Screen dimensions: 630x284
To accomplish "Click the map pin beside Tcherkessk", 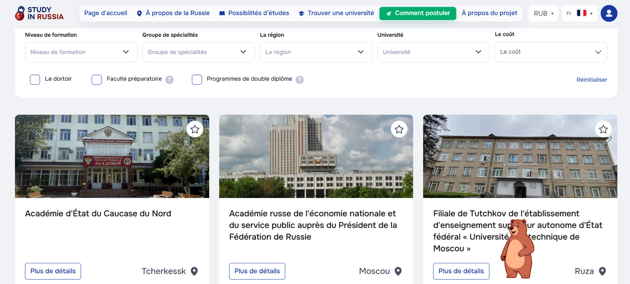I will pos(194,271).
